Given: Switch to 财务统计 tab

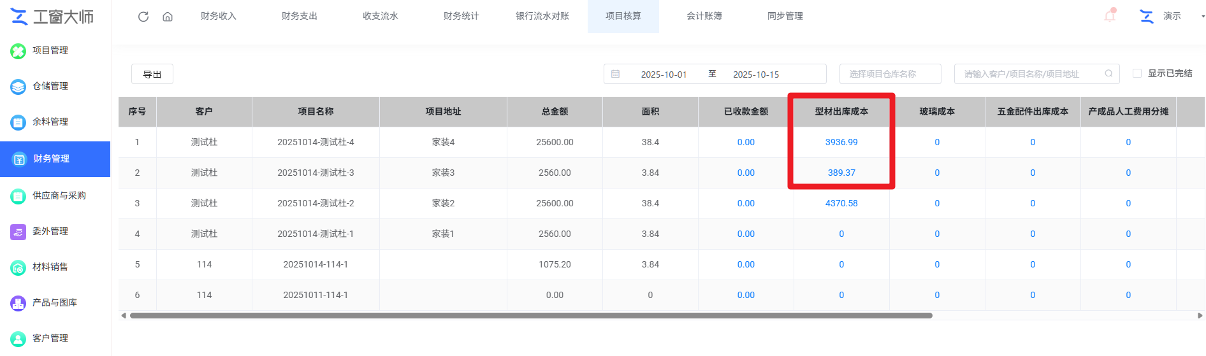Looking at the screenshot, I should (461, 16).
